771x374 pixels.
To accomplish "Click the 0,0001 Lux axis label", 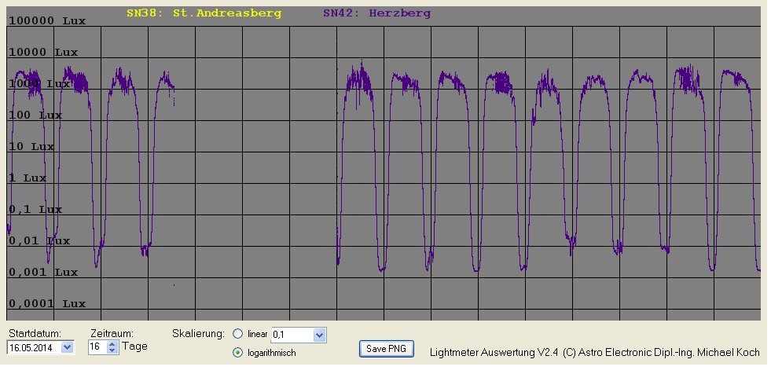I will coord(47,304).
